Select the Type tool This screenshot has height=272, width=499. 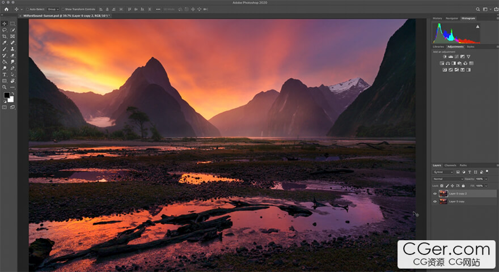tap(5, 74)
